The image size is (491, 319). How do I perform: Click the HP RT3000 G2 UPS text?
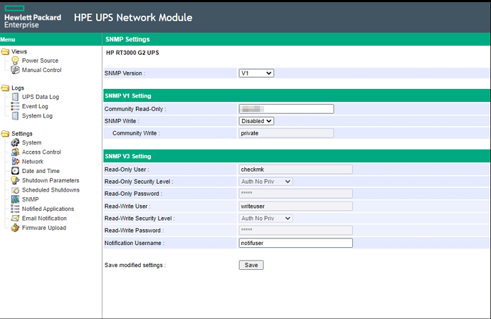(132, 53)
